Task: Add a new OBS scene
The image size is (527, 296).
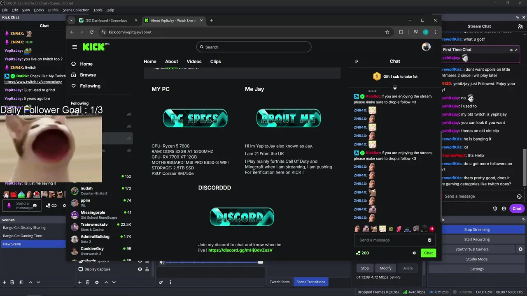Action: (5, 282)
